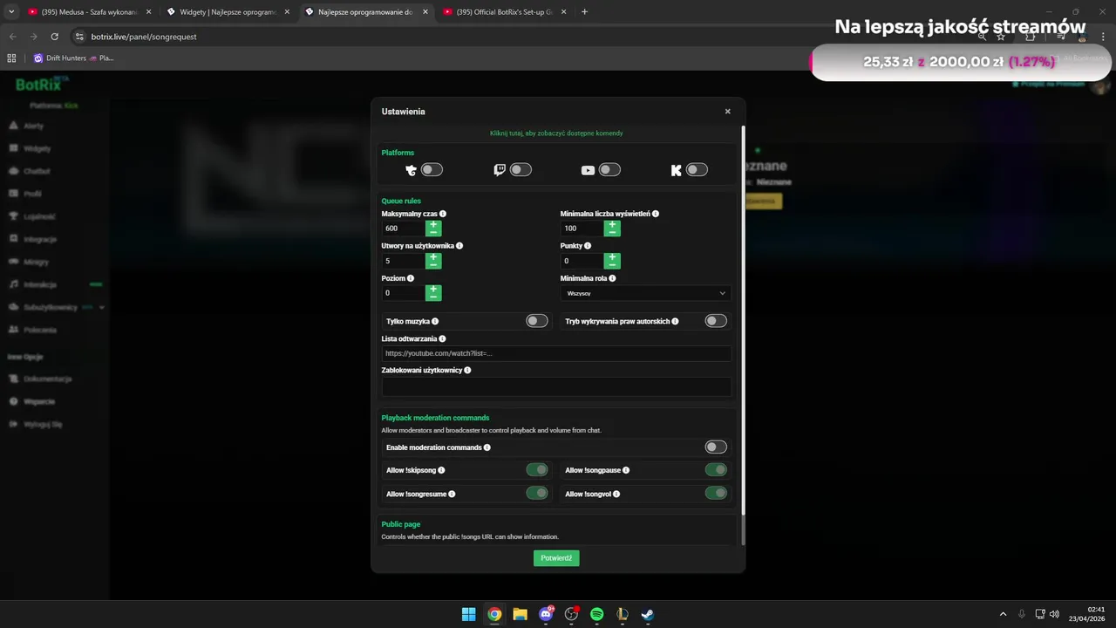Click info icon beside Utwory na użytkownika
Screen dimensions: 1116x628
coord(459,246)
